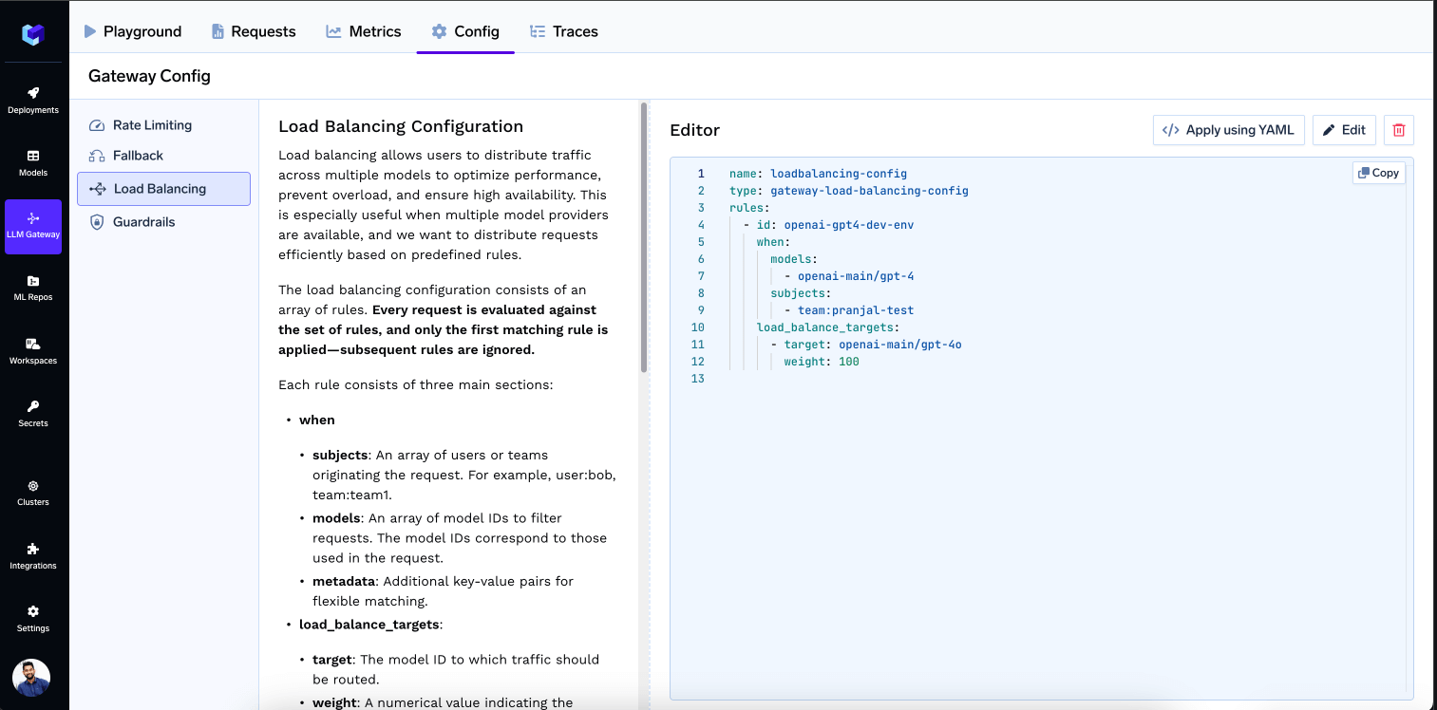Open ML Repos section
Image resolution: width=1437 pixels, height=710 pixels.
tap(33, 288)
